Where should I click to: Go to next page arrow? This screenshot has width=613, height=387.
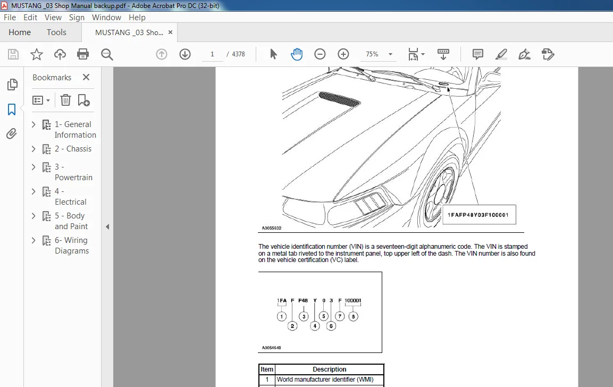tap(185, 54)
